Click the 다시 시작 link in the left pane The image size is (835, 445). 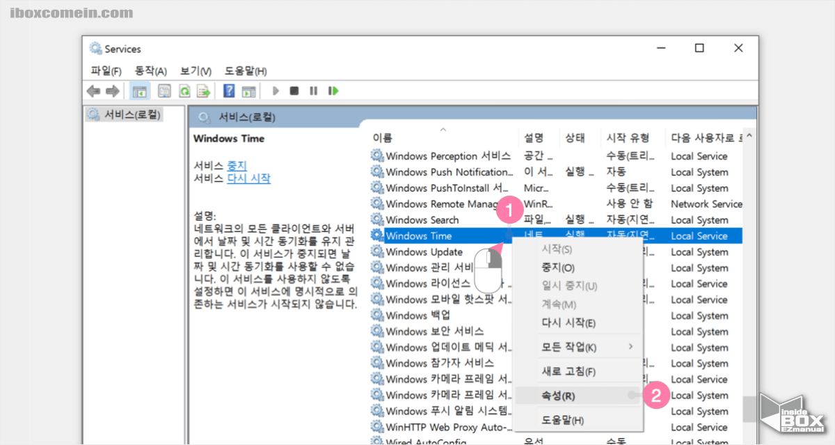[x=247, y=178]
